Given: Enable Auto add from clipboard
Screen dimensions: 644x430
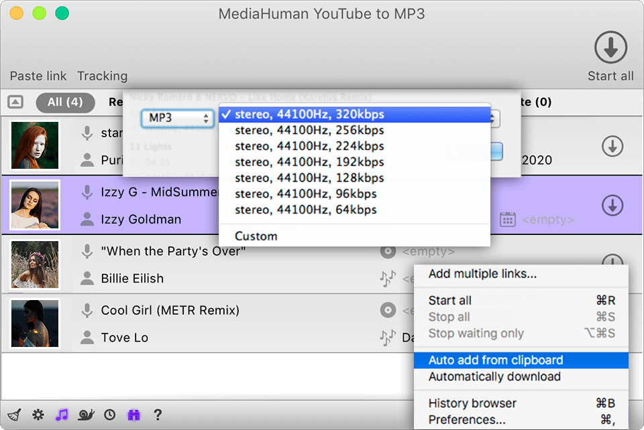Looking at the screenshot, I should 497,360.
